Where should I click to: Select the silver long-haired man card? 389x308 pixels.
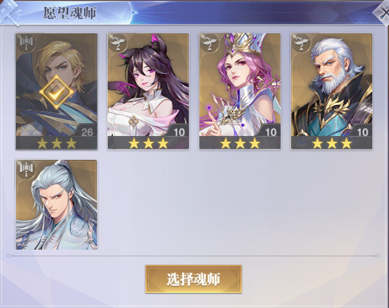[x=56, y=205]
